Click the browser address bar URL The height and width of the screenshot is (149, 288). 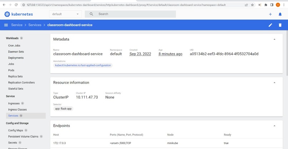(126, 5)
